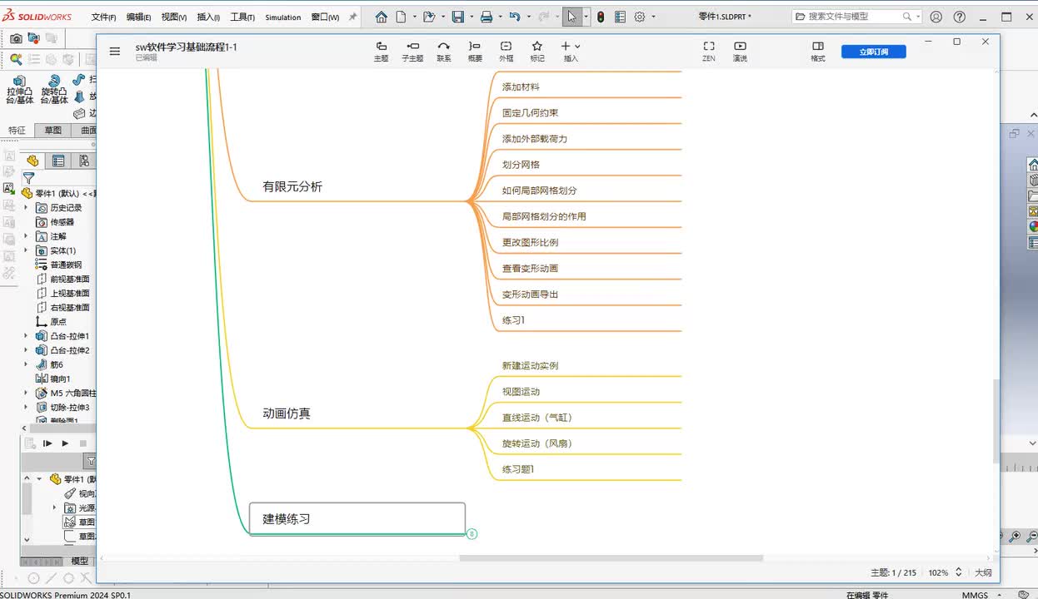Select the 有限元分析 topic
The width and height of the screenshot is (1038, 599).
[292, 187]
